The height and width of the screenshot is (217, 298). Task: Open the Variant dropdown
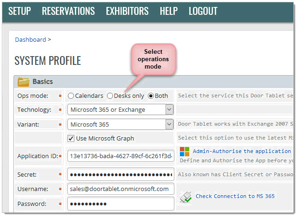coord(120,124)
